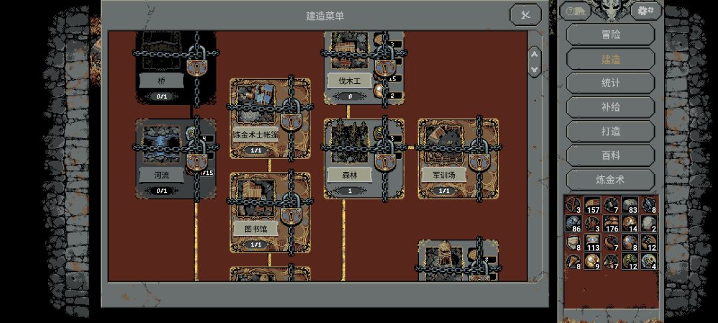Open the 军训场 building thumbnail
The image size is (718, 323).
tap(443, 144)
